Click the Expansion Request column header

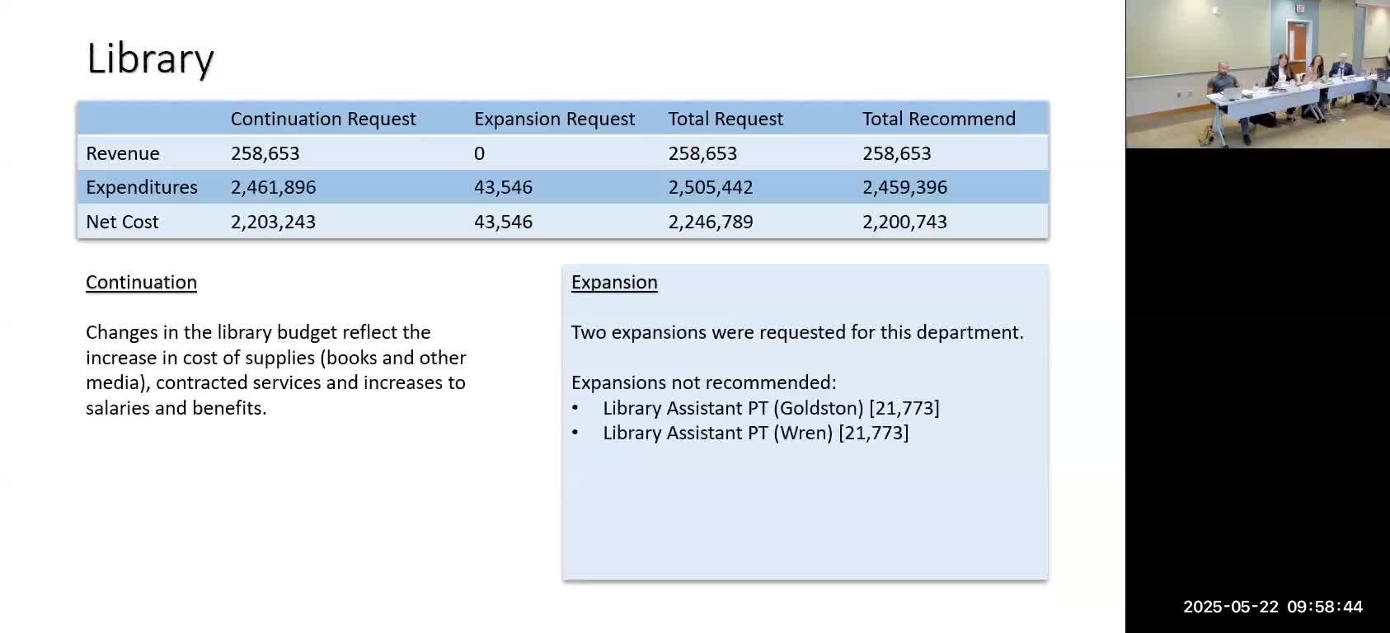554,119
